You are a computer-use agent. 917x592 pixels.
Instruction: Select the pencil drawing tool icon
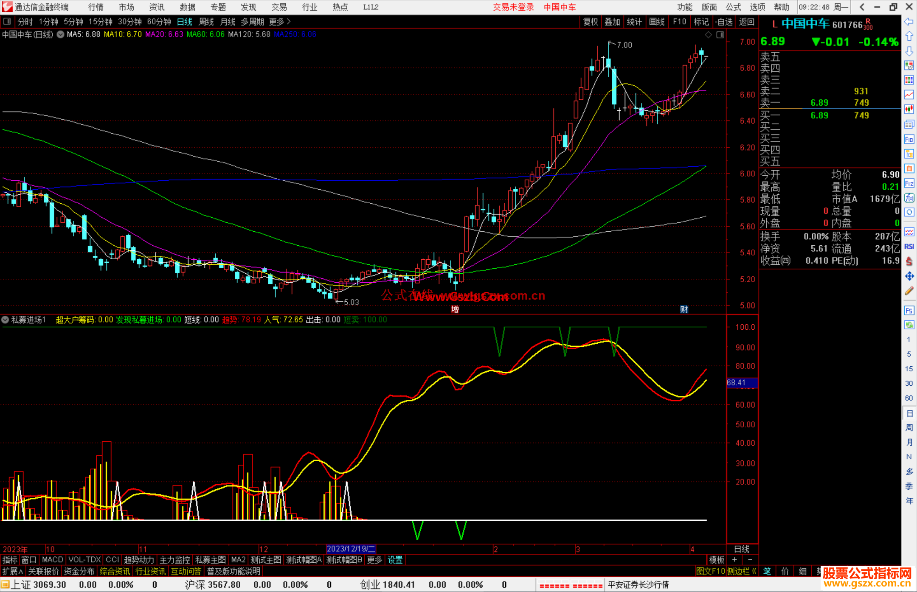(909, 291)
